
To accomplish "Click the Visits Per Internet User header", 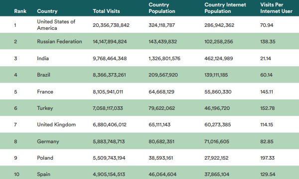I will [276, 8].
